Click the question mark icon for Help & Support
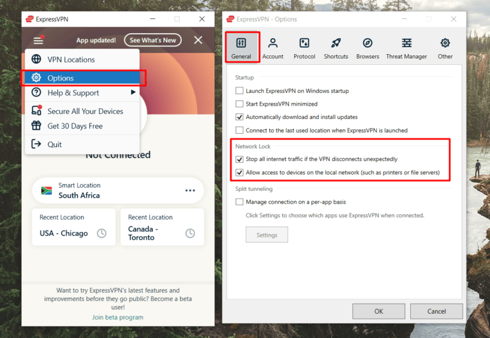 36,92
